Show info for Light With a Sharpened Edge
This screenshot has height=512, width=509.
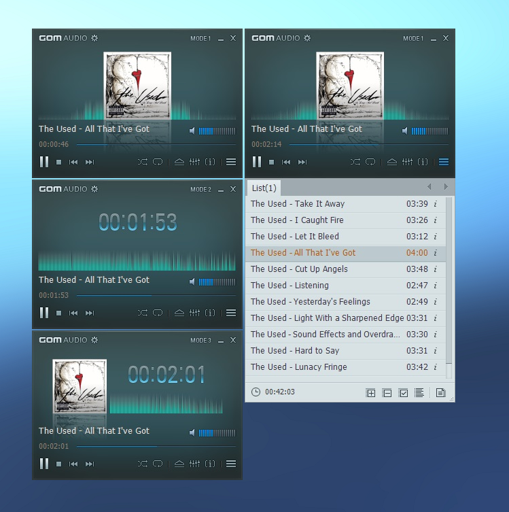click(435, 318)
